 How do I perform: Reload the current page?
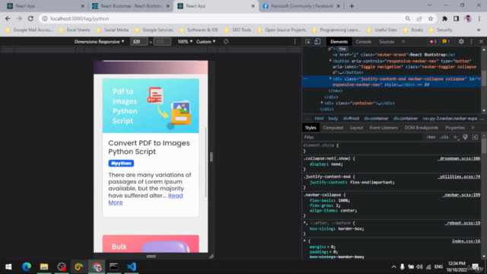30,18
